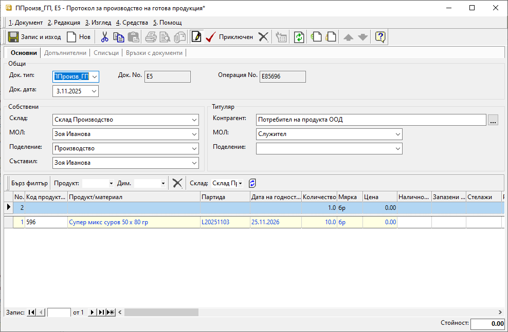Click the Запис и изход button
Image resolution: width=508 pixels, height=332 pixels.
click(x=34, y=37)
